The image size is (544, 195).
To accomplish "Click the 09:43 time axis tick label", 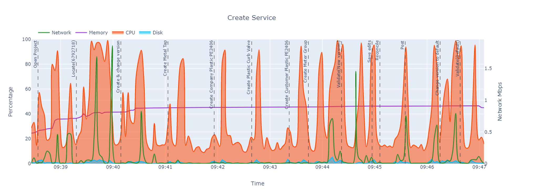I will click(x=270, y=167).
